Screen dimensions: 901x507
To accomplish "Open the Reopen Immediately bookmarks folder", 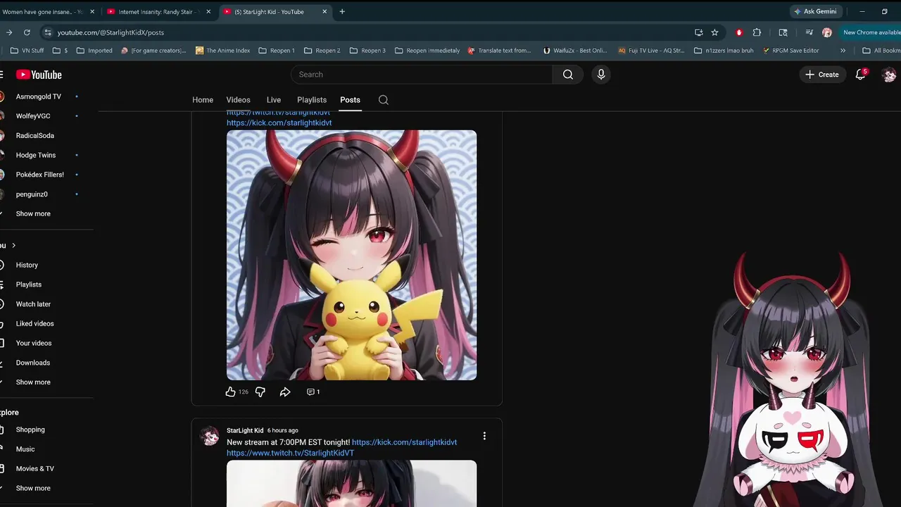I will pyautogui.click(x=427, y=51).
